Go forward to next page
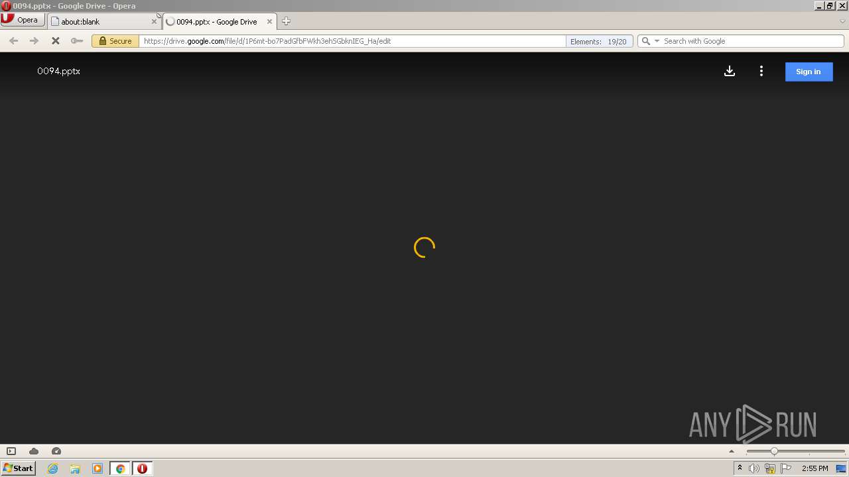 pos(34,41)
